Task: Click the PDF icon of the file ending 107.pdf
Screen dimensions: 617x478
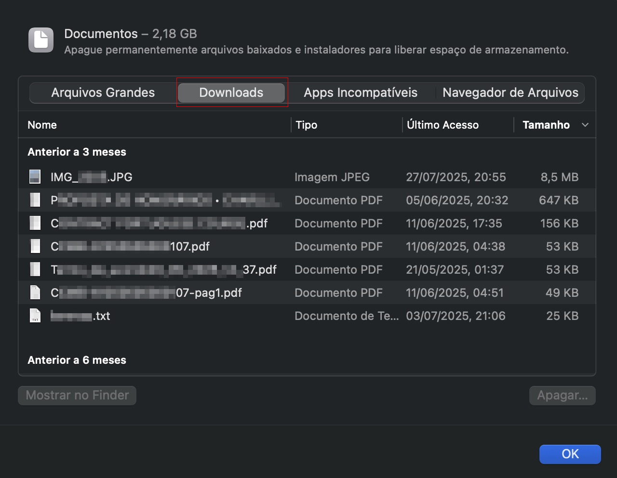Action: click(35, 246)
